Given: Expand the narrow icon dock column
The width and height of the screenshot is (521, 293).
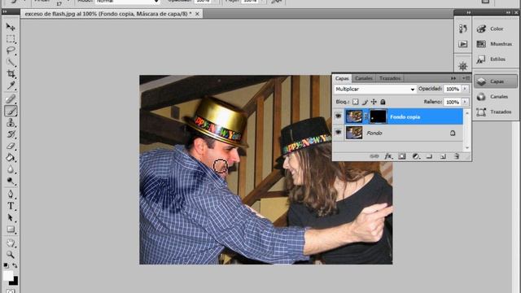Looking at the screenshot, I should click(x=469, y=12).
